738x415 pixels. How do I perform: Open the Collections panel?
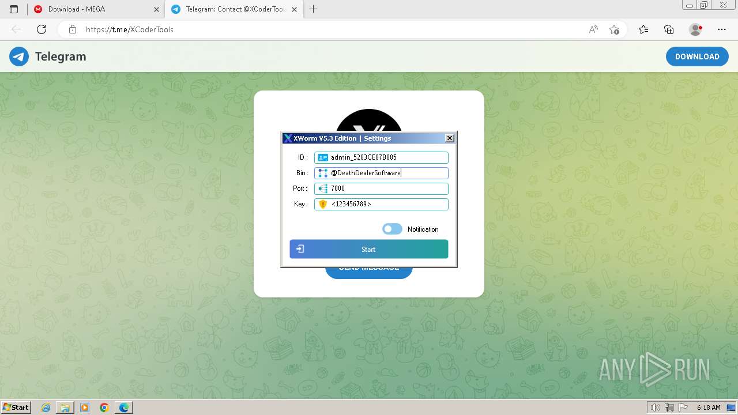click(x=669, y=29)
